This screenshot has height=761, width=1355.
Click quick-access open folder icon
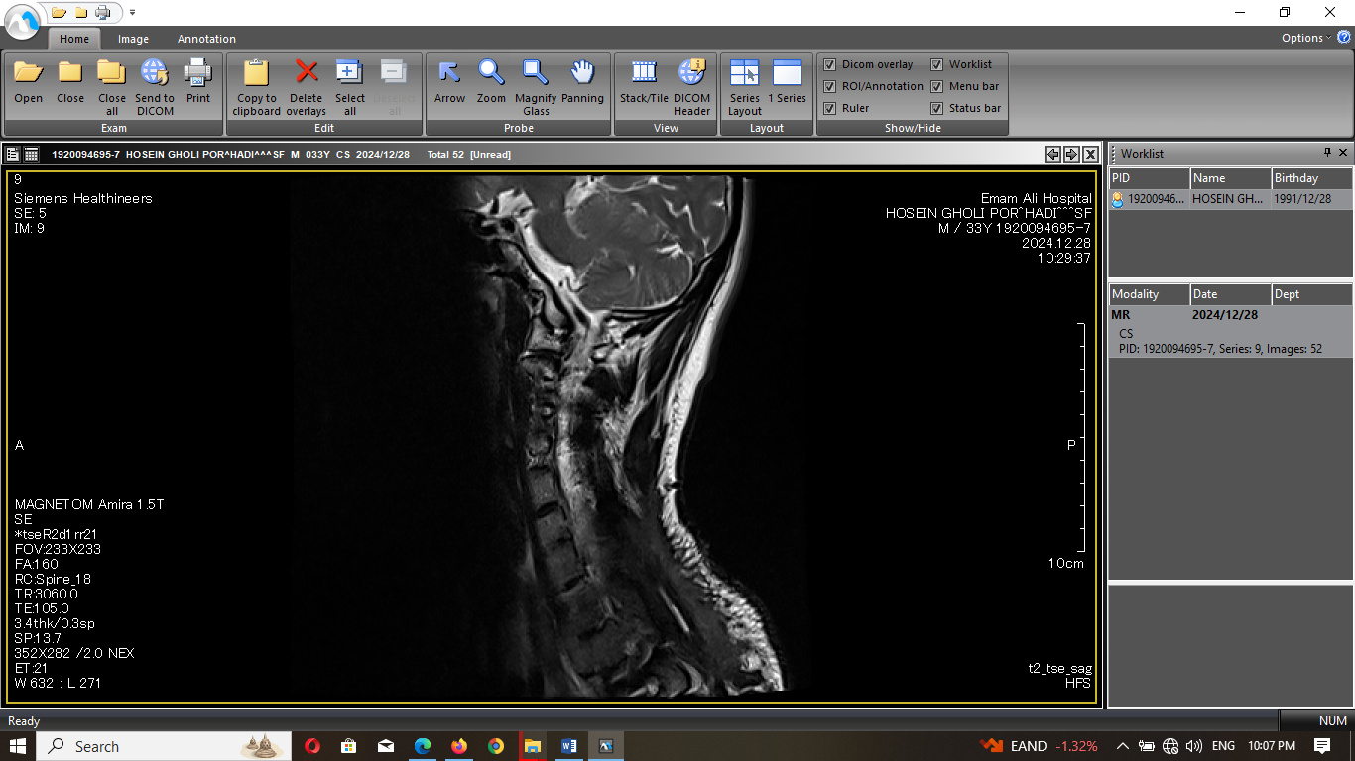click(60, 13)
